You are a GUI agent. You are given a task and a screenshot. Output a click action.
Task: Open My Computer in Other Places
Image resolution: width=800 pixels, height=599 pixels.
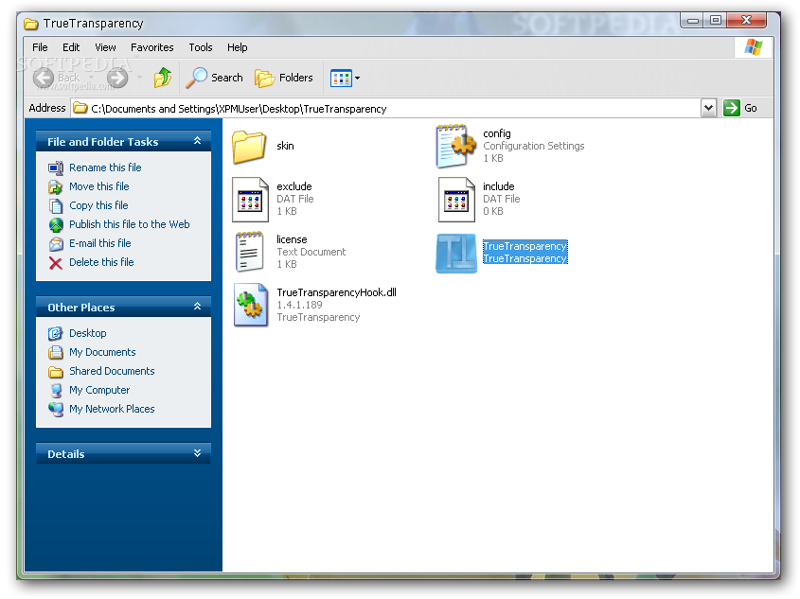(x=99, y=390)
